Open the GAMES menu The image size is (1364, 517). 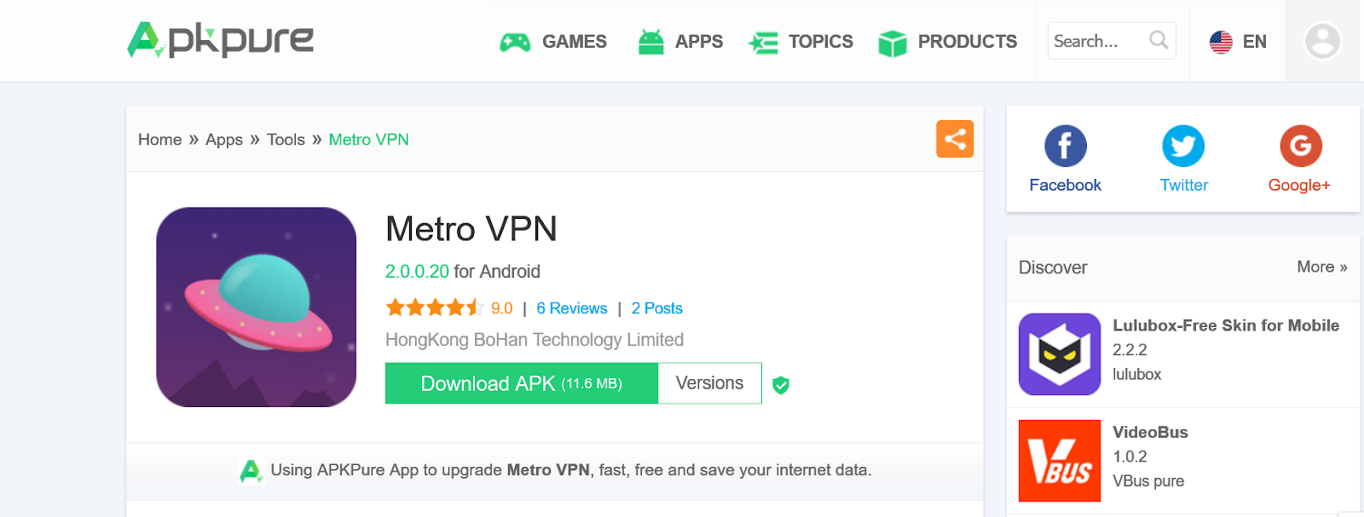click(x=553, y=42)
